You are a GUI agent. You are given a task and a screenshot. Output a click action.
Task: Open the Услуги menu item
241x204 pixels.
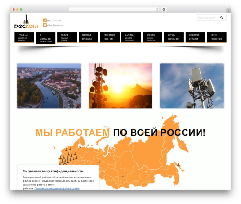[67, 38]
